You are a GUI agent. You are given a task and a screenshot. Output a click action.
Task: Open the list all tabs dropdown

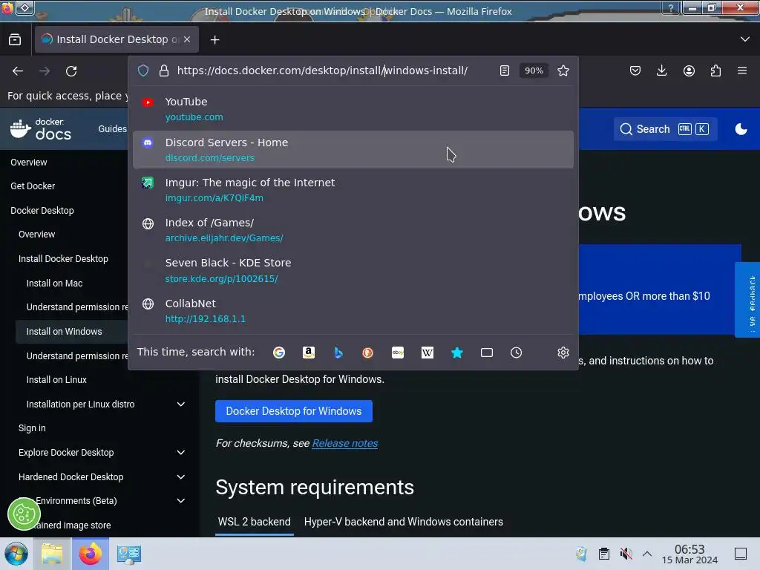(745, 39)
